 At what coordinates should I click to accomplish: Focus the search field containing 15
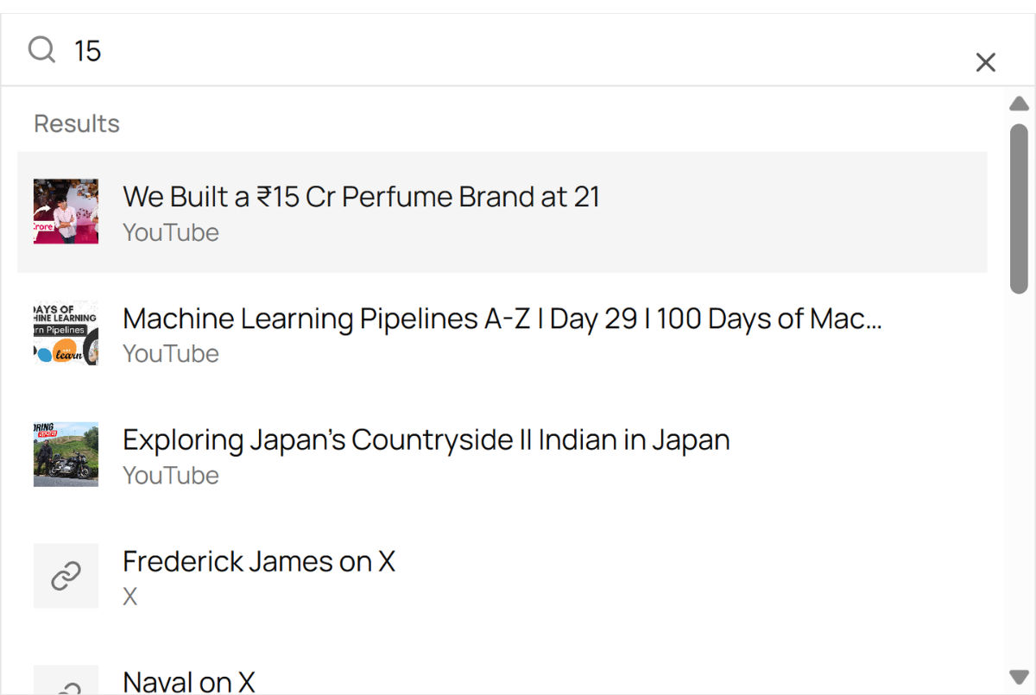click(518, 50)
